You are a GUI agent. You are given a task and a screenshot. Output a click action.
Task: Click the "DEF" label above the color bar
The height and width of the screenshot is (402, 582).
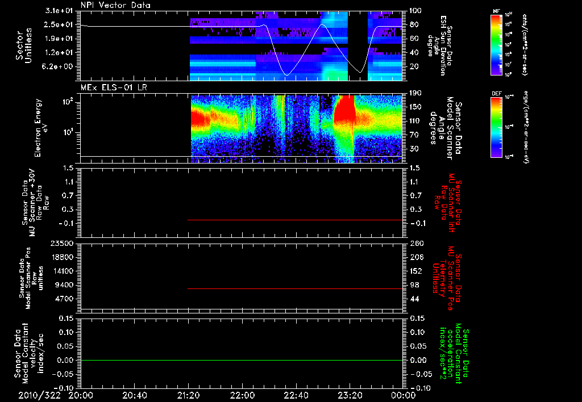click(497, 94)
